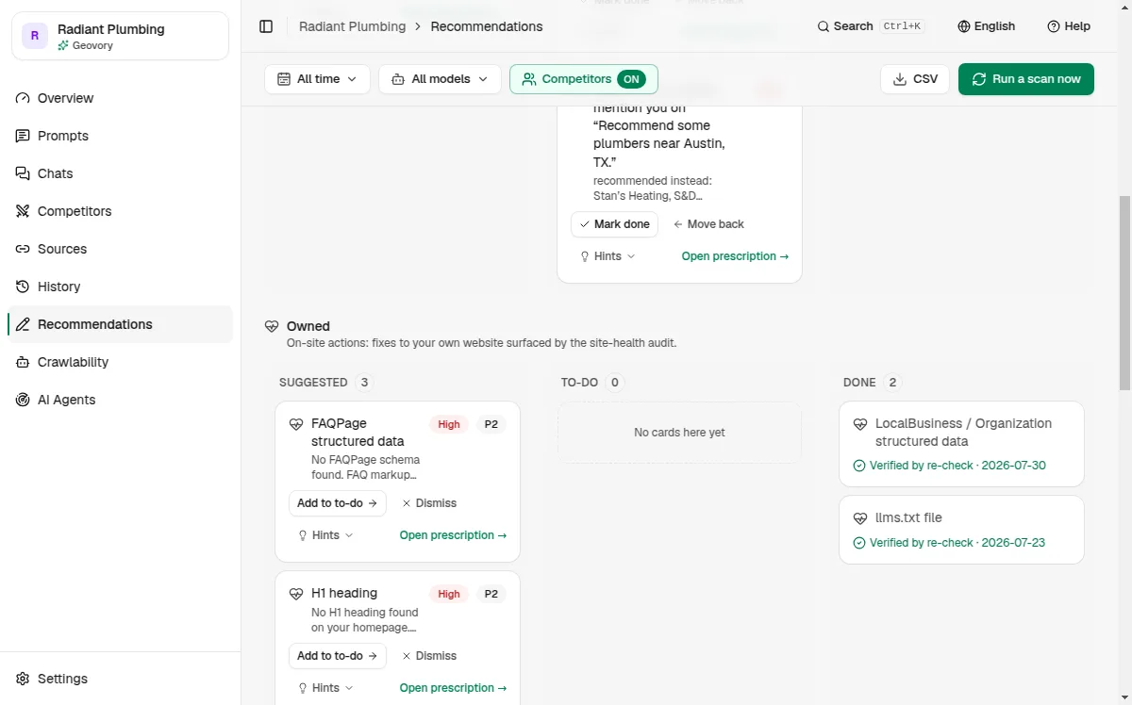Click the Recommendations pencil icon
Viewport: 1132px width, 705px height.
pyautogui.click(x=23, y=324)
